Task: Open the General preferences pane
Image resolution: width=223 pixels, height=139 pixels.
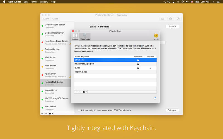Action: [x=75, y=37]
